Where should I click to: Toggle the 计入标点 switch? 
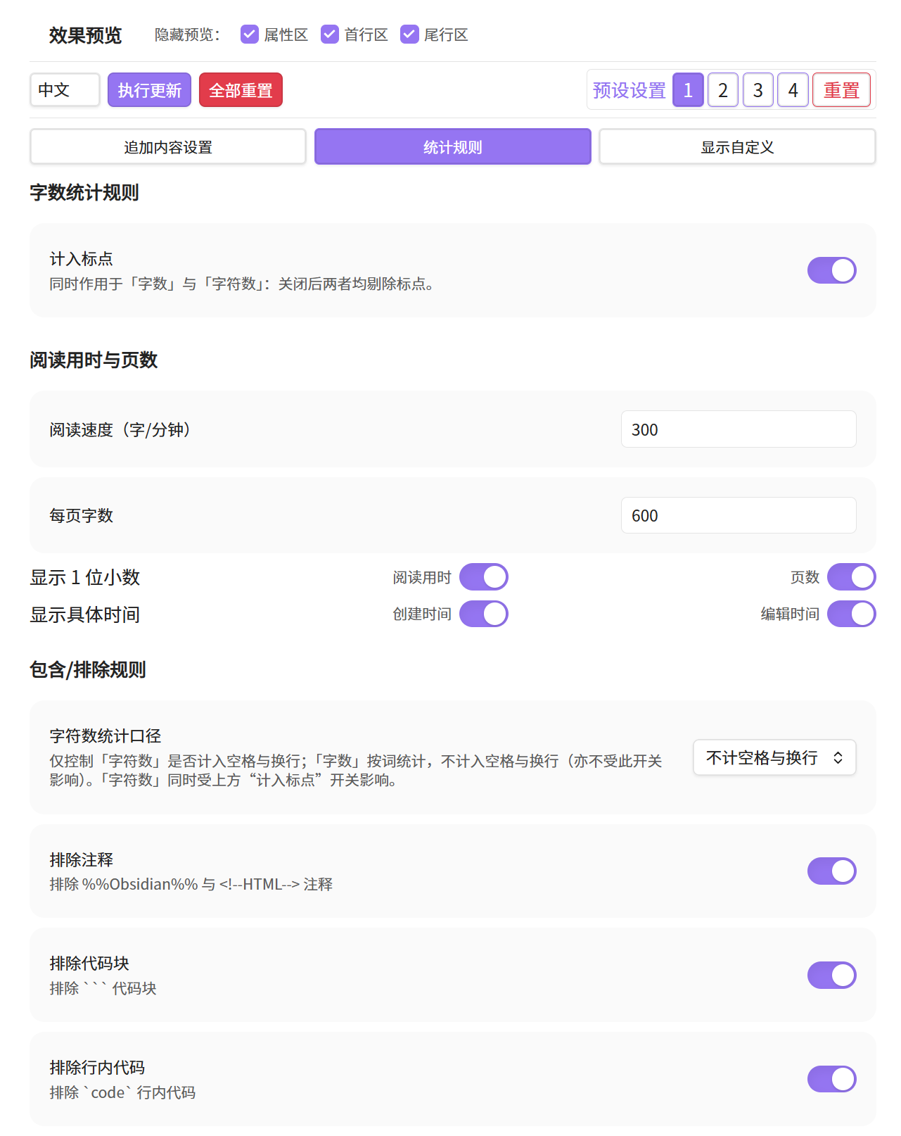click(x=831, y=270)
